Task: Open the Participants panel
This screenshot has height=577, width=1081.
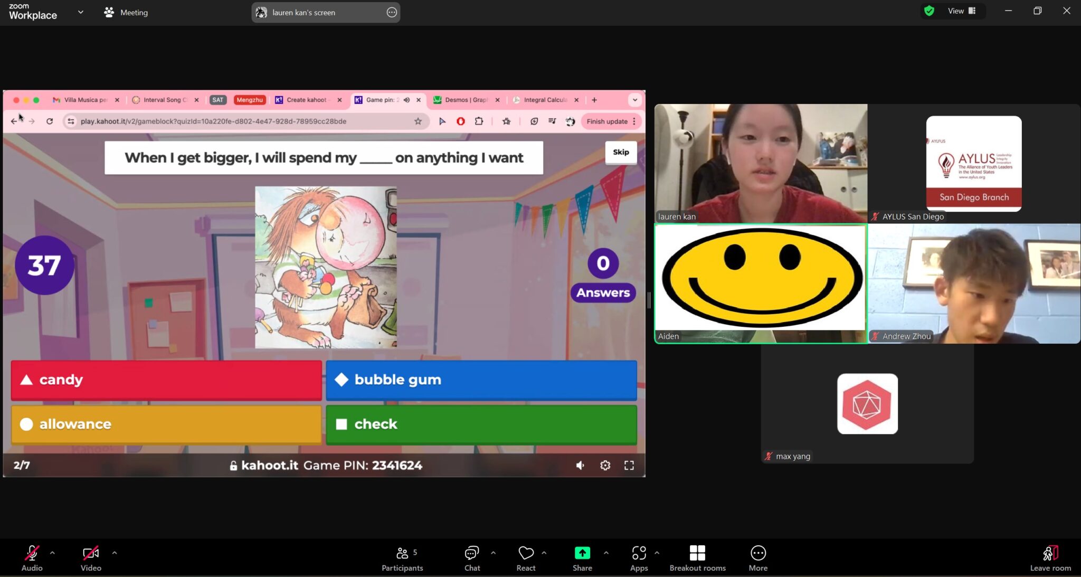Action: pyautogui.click(x=402, y=558)
